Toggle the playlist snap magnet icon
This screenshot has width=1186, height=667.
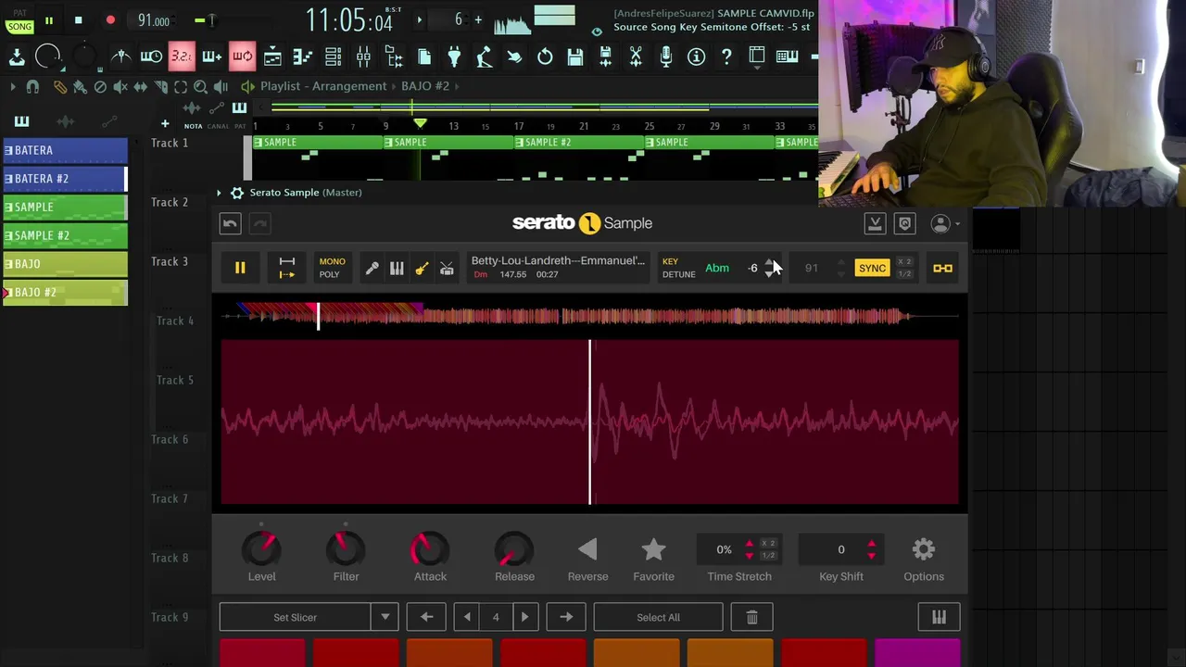coord(32,86)
